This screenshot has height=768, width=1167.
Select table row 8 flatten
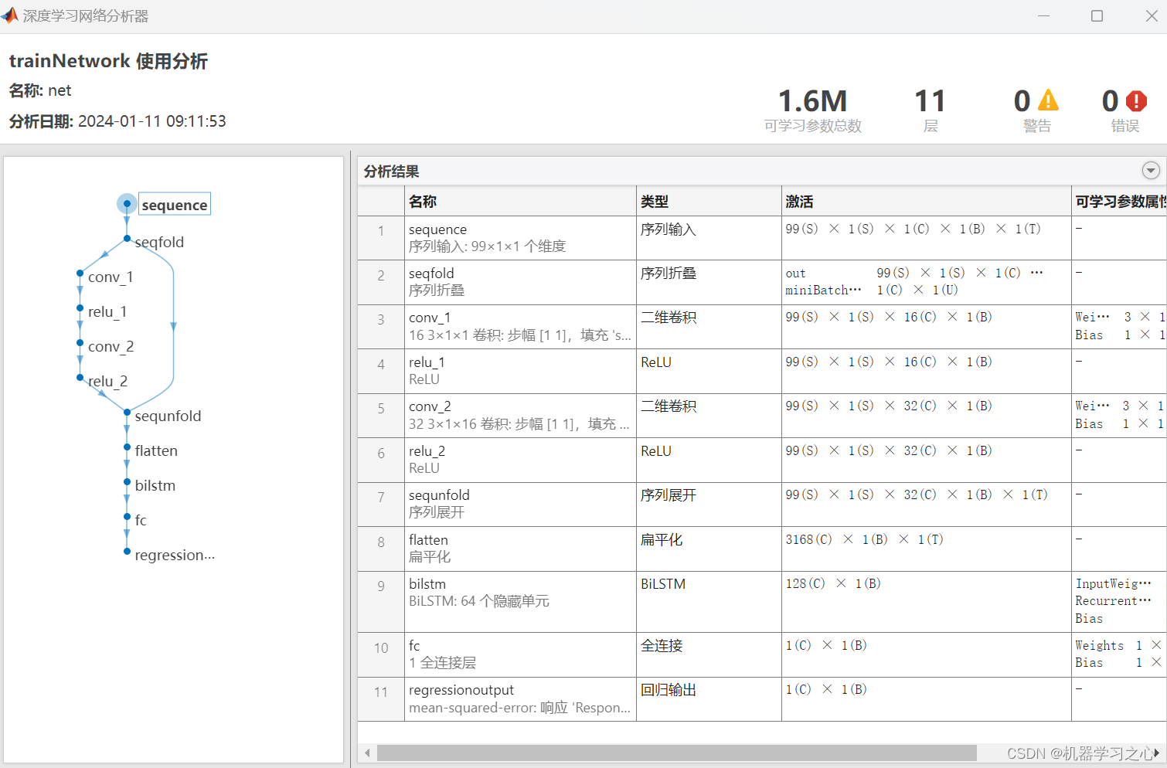762,549
